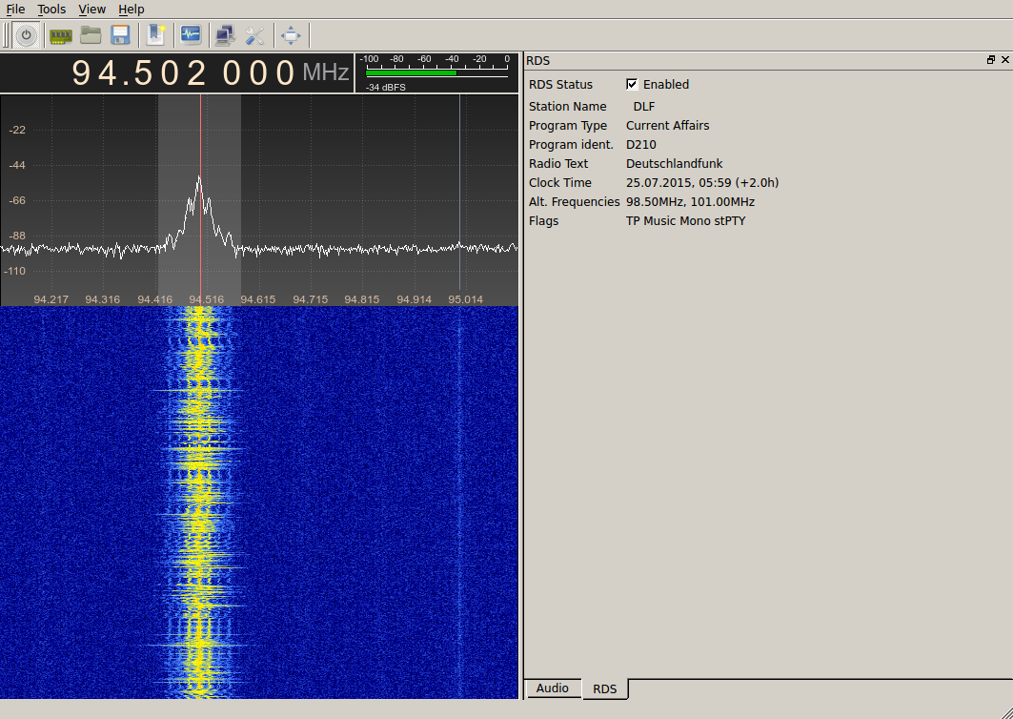Click the Load settings folder icon

pyautogui.click(x=91, y=36)
